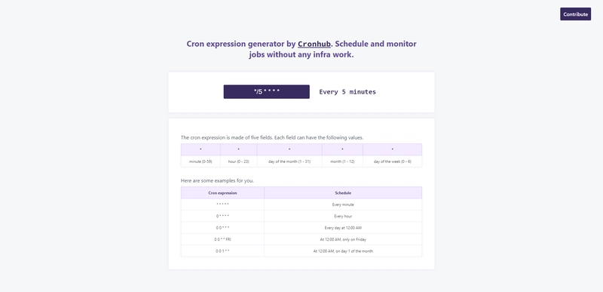Select the '0 0 * * FRI' example expression
The width and height of the screenshot is (603, 292).
point(222,239)
